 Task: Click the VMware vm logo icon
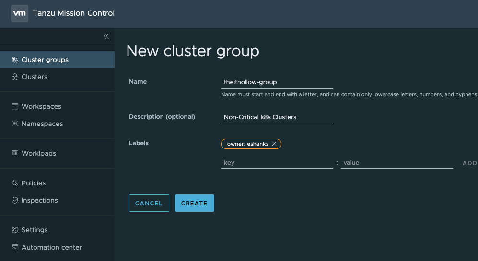coord(19,13)
